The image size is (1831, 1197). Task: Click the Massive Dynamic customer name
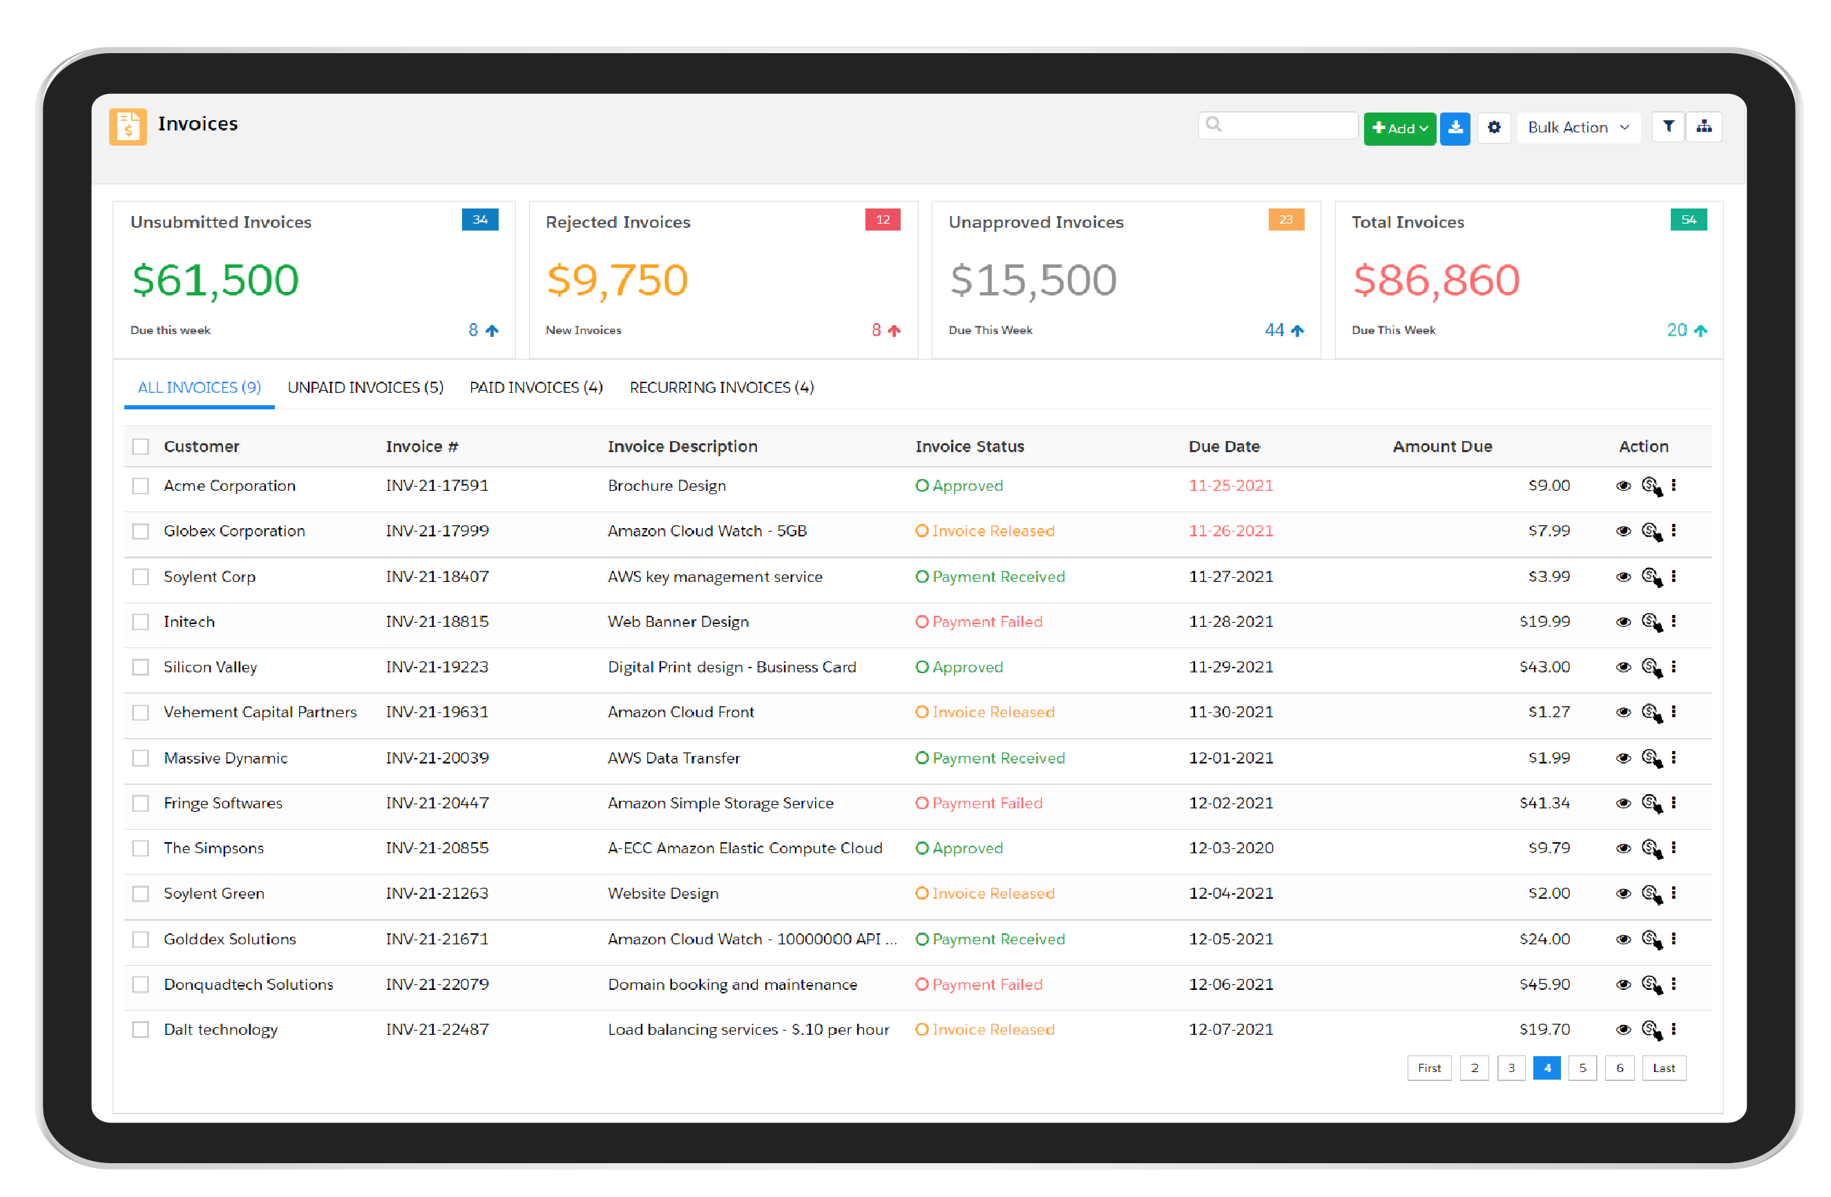click(225, 759)
